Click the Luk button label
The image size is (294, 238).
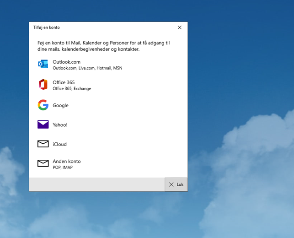(x=180, y=184)
